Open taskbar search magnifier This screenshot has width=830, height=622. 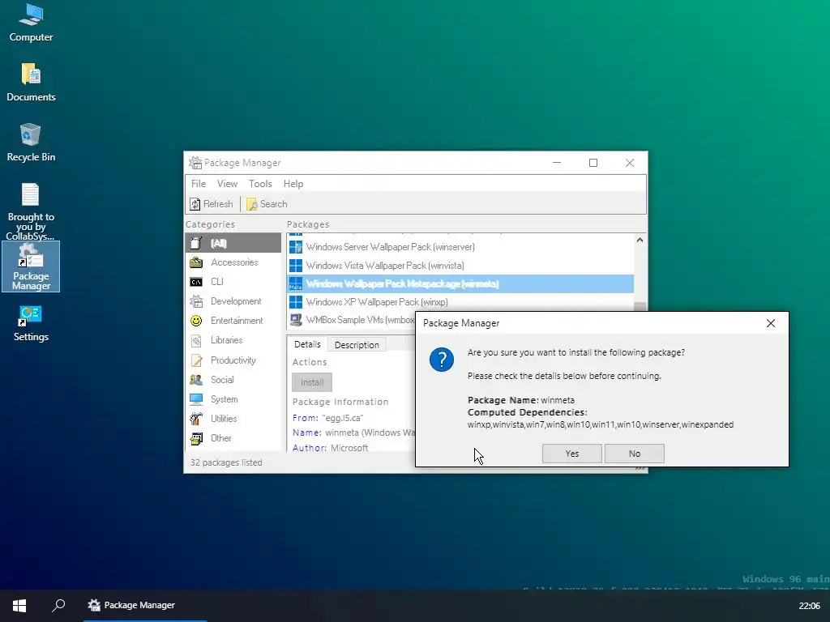pos(58,606)
